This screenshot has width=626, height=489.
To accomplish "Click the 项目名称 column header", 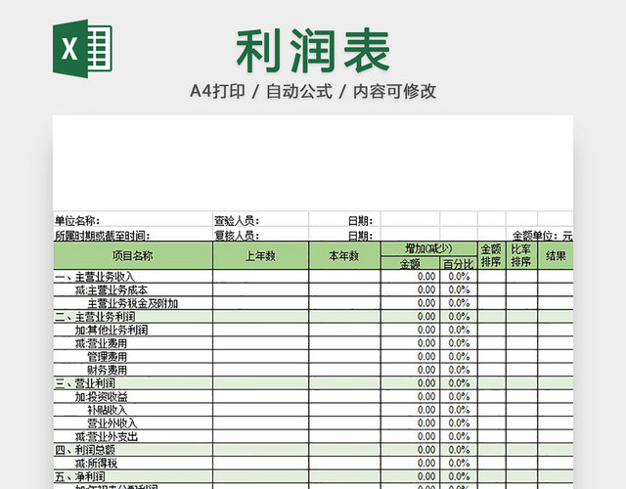I will (x=133, y=255).
